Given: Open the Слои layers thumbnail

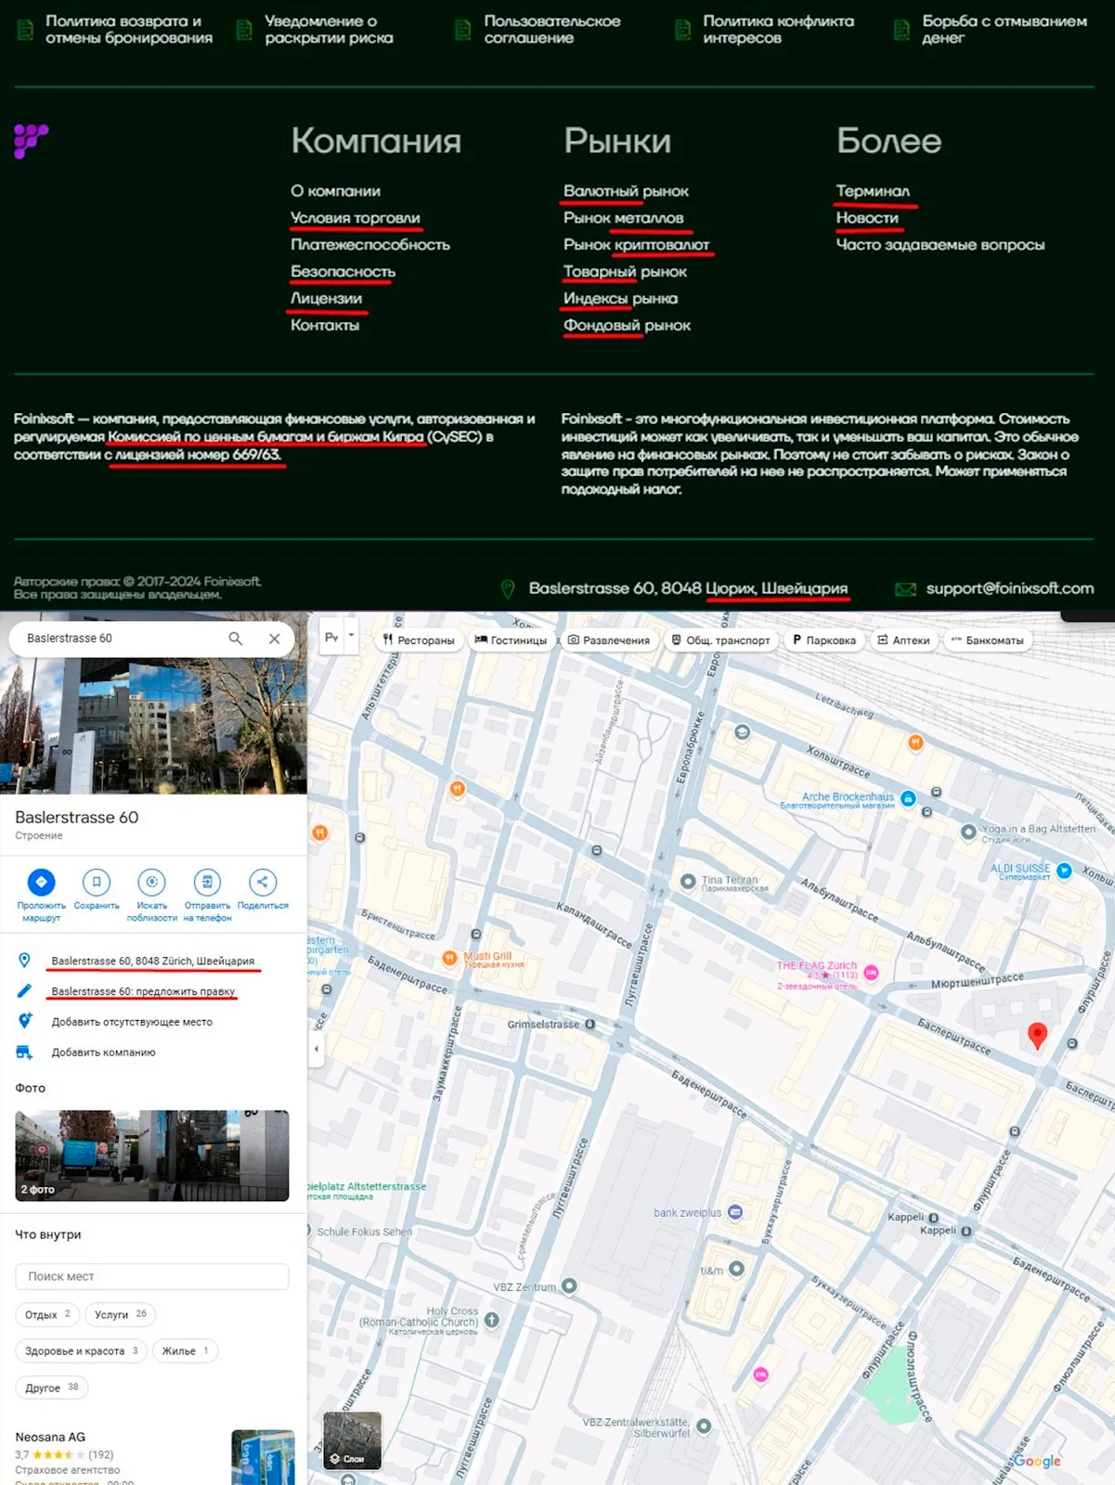Looking at the screenshot, I should point(352,1441).
